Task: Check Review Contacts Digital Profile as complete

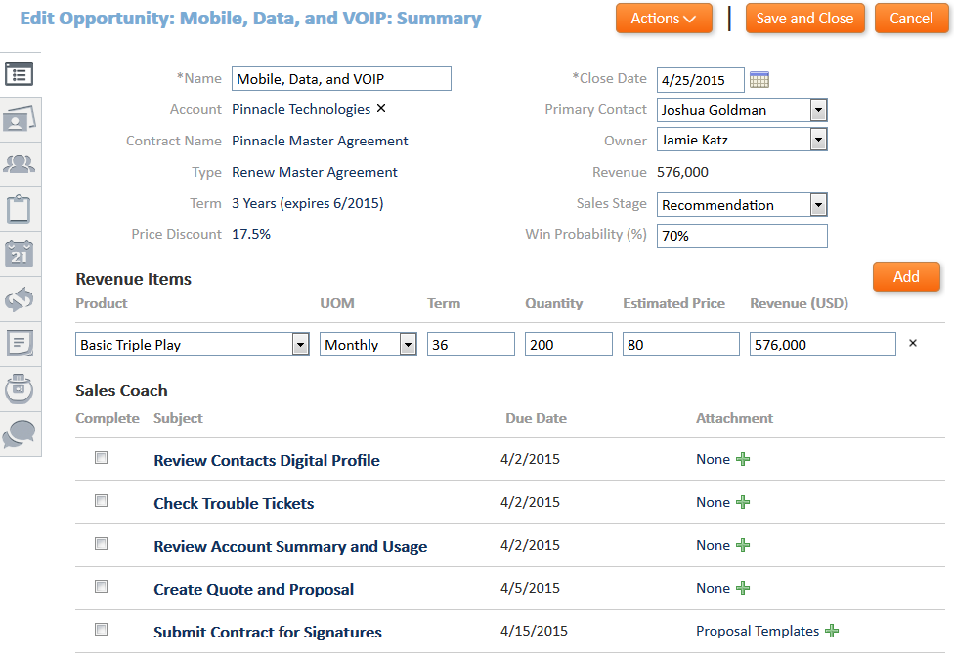Action: click(x=101, y=458)
